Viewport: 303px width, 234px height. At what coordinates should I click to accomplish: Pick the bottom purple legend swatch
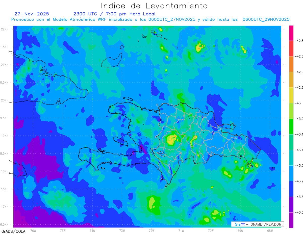[x=291, y=220]
